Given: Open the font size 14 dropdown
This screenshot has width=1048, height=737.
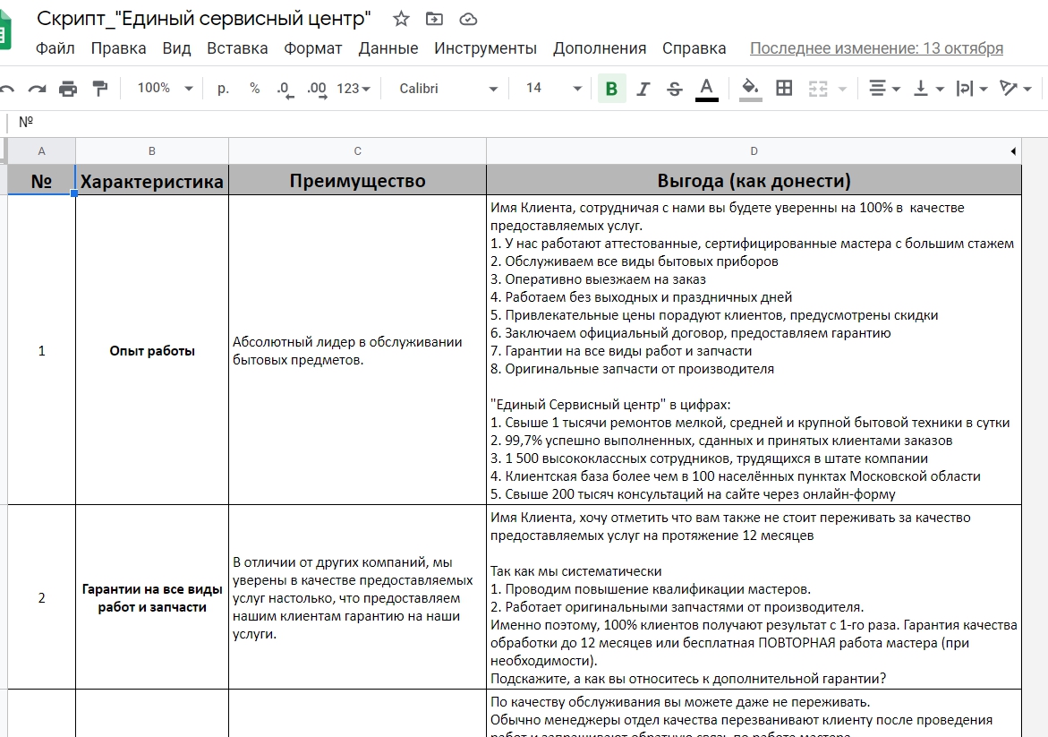Looking at the screenshot, I should [553, 88].
